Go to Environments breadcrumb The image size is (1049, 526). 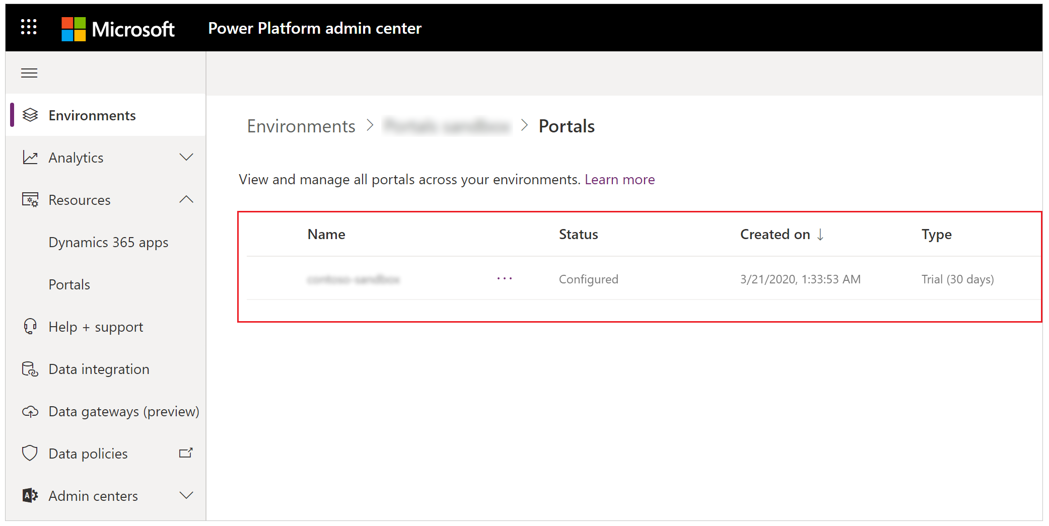[x=301, y=126]
